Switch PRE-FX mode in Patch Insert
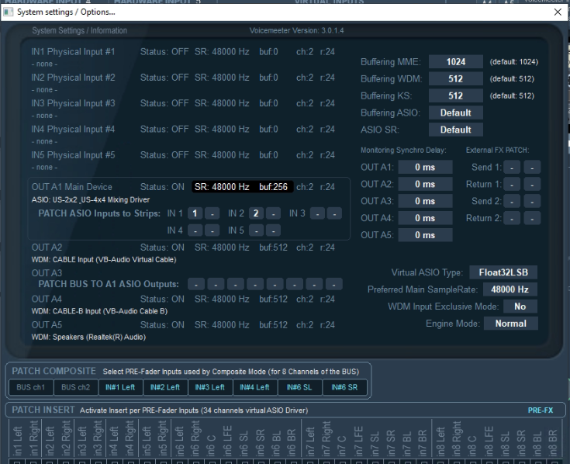This screenshot has width=570, height=464. click(x=541, y=410)
